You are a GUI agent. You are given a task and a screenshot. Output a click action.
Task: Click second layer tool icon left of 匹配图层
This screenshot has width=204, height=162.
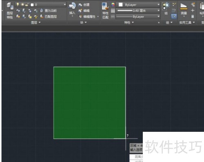click(x=24, y=17)
